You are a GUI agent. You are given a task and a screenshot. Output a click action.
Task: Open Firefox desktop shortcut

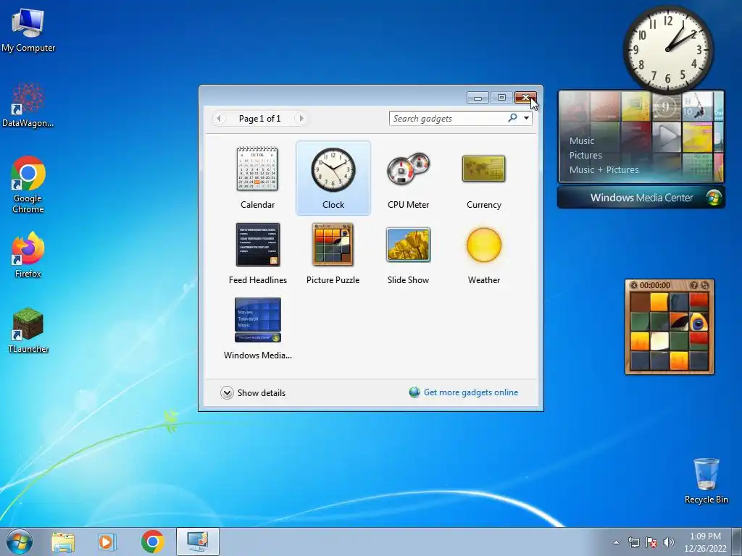(28, 255)
